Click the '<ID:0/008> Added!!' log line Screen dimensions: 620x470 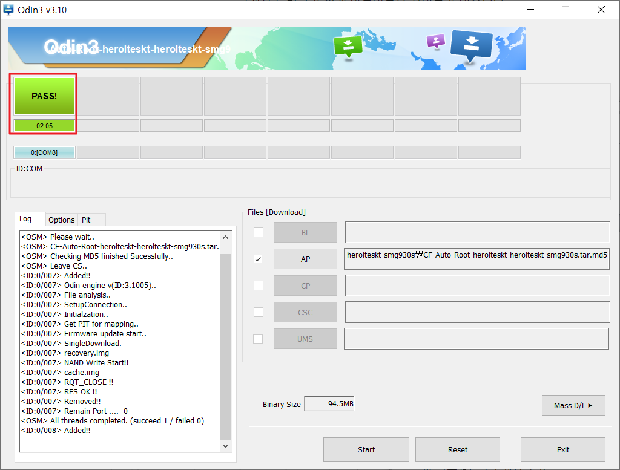[x=56, y=431]
